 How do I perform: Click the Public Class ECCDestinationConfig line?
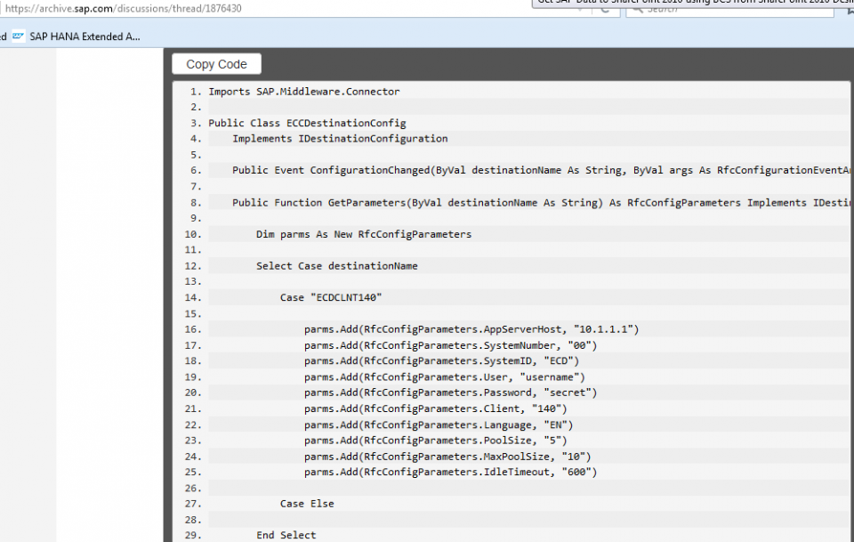307,123
